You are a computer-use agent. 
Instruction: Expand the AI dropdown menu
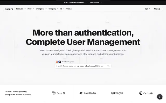click(x=62, y=9)
